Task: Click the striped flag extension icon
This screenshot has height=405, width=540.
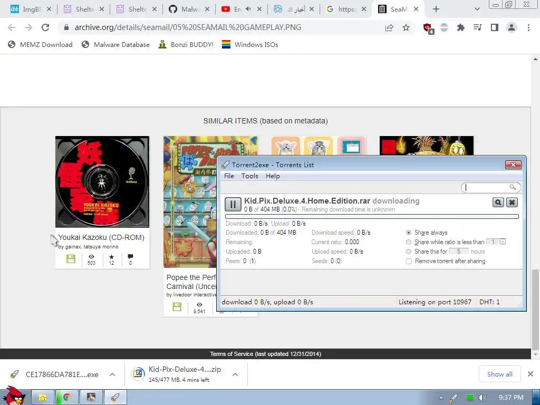Action: [x=444, y=27]
